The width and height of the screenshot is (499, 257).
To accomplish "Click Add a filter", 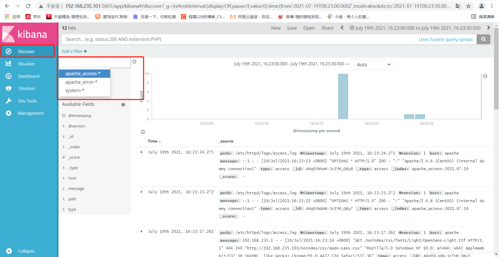I will point(74,51).
